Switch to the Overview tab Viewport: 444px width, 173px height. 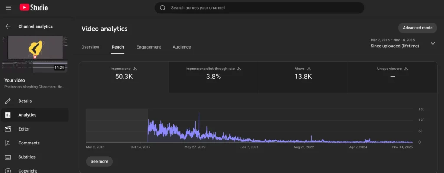pyautogui.click(x=90, y=47)
